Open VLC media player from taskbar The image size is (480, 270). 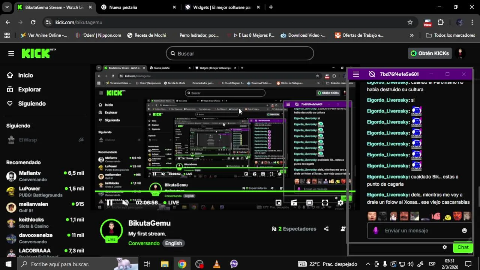tap(216, 264)
